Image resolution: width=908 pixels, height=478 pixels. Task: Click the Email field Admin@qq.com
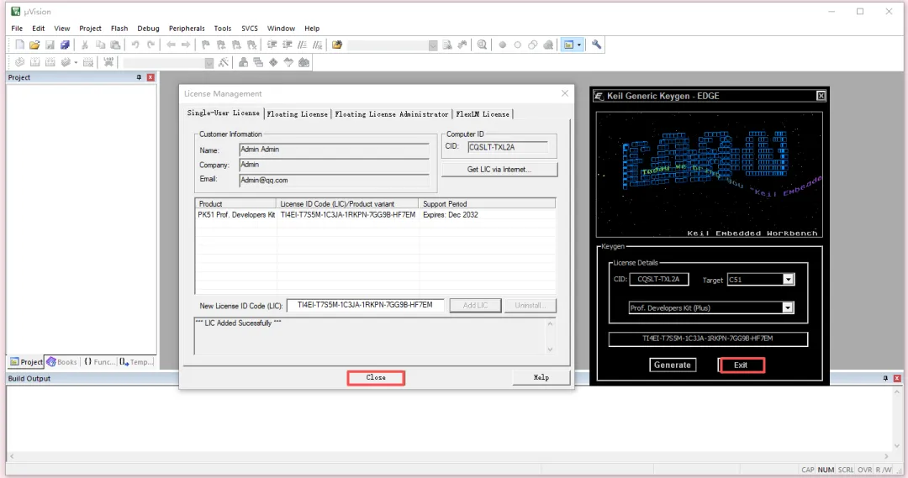pyautogui.click(x=334, y=180)
